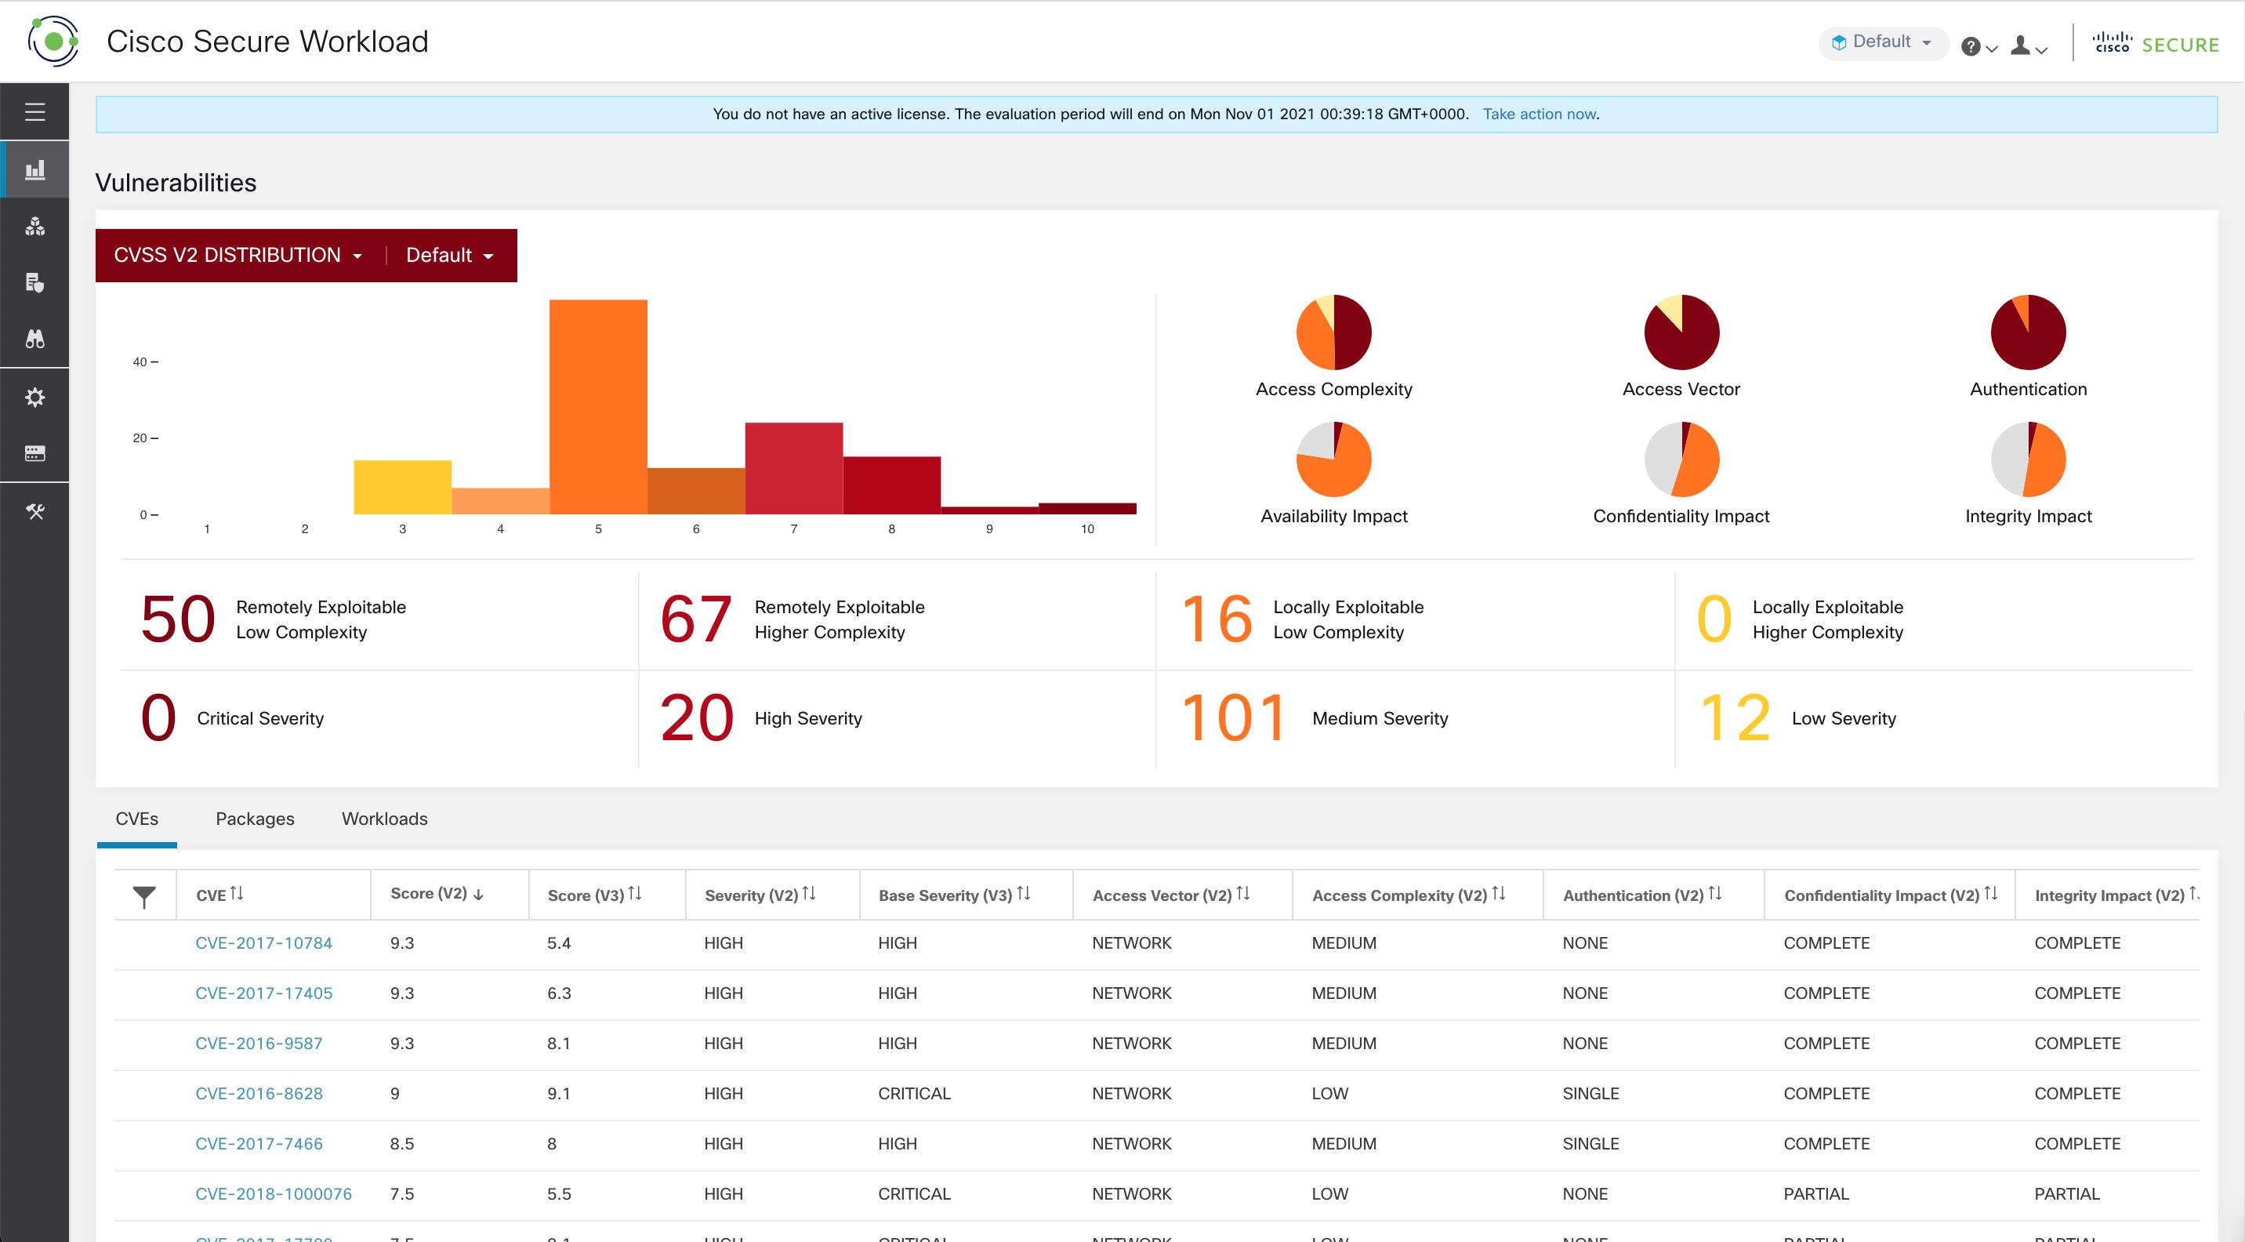Open the Platform server sidebar icon
The height and width of the screenshot is (1242, 2245).
tap(34, 453)
